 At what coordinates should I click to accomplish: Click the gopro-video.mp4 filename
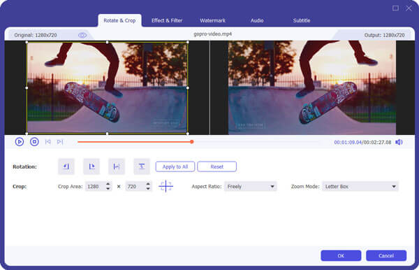212,34
